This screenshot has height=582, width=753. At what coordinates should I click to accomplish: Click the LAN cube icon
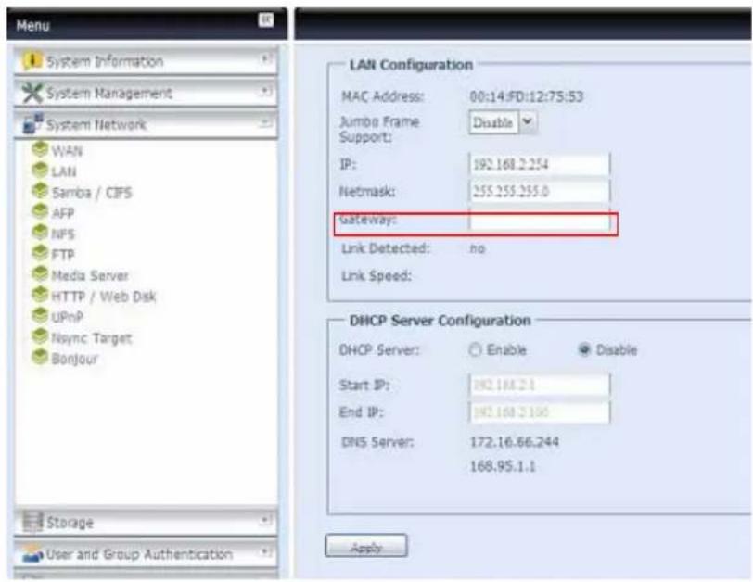[40, 170]
